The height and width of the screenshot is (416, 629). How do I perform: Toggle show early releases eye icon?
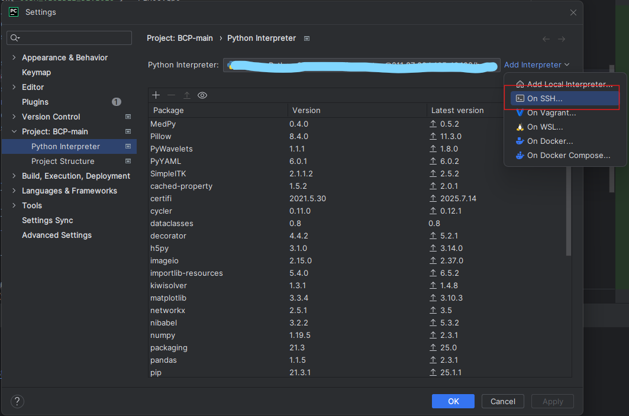pyautogui.click(x=202, y=95)
